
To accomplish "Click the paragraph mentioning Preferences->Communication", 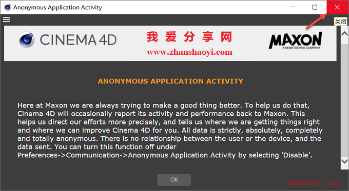I will tap(170, 130).
